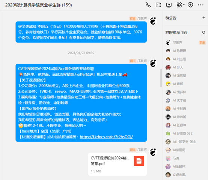Click the 群主 badge above the @全体成员 message
The height and width of the screenshot is (180, 208).
click(x=133, y=18)
